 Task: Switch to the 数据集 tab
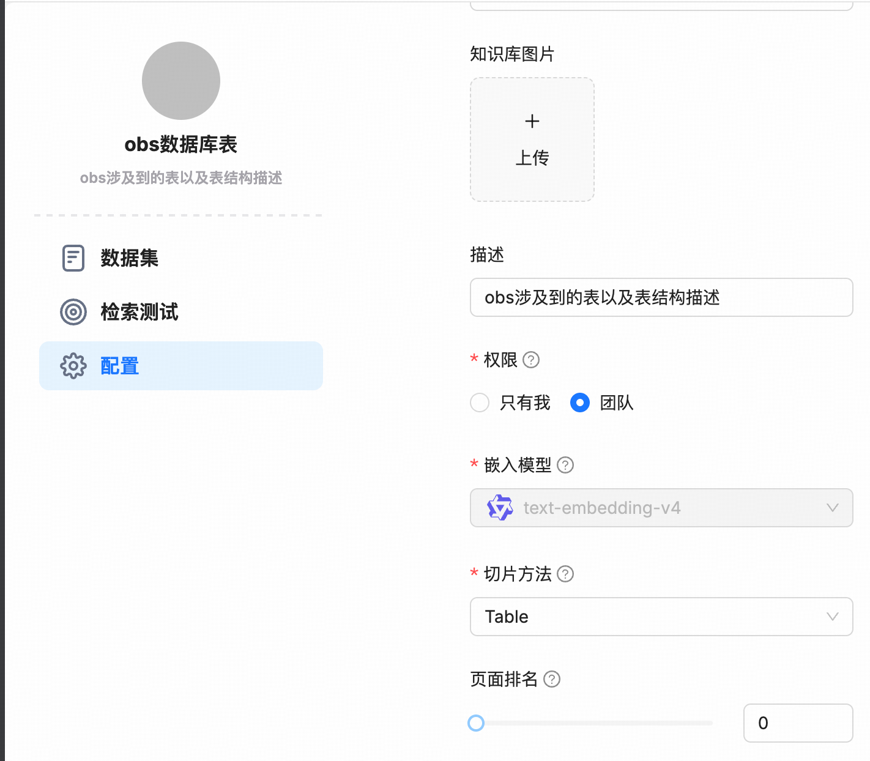click(128, 258)
